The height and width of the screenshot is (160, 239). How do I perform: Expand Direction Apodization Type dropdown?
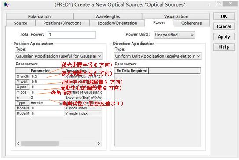pyautogui.click(x=158, y=56)
